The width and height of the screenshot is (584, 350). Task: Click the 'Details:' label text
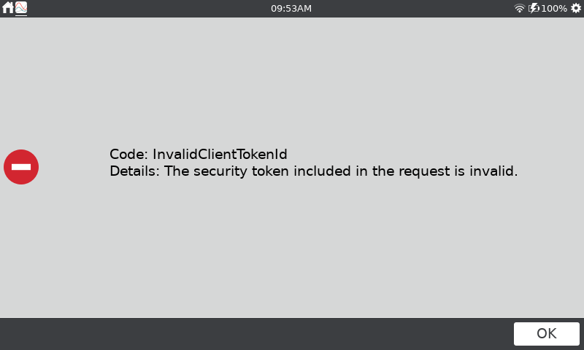tap(134, 171)
